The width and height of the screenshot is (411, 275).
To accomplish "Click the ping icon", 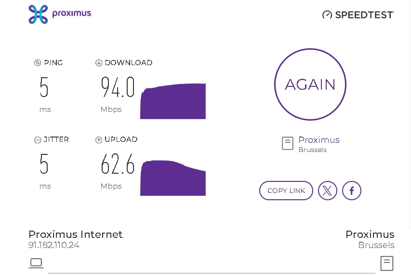I will tap(38, 63).
